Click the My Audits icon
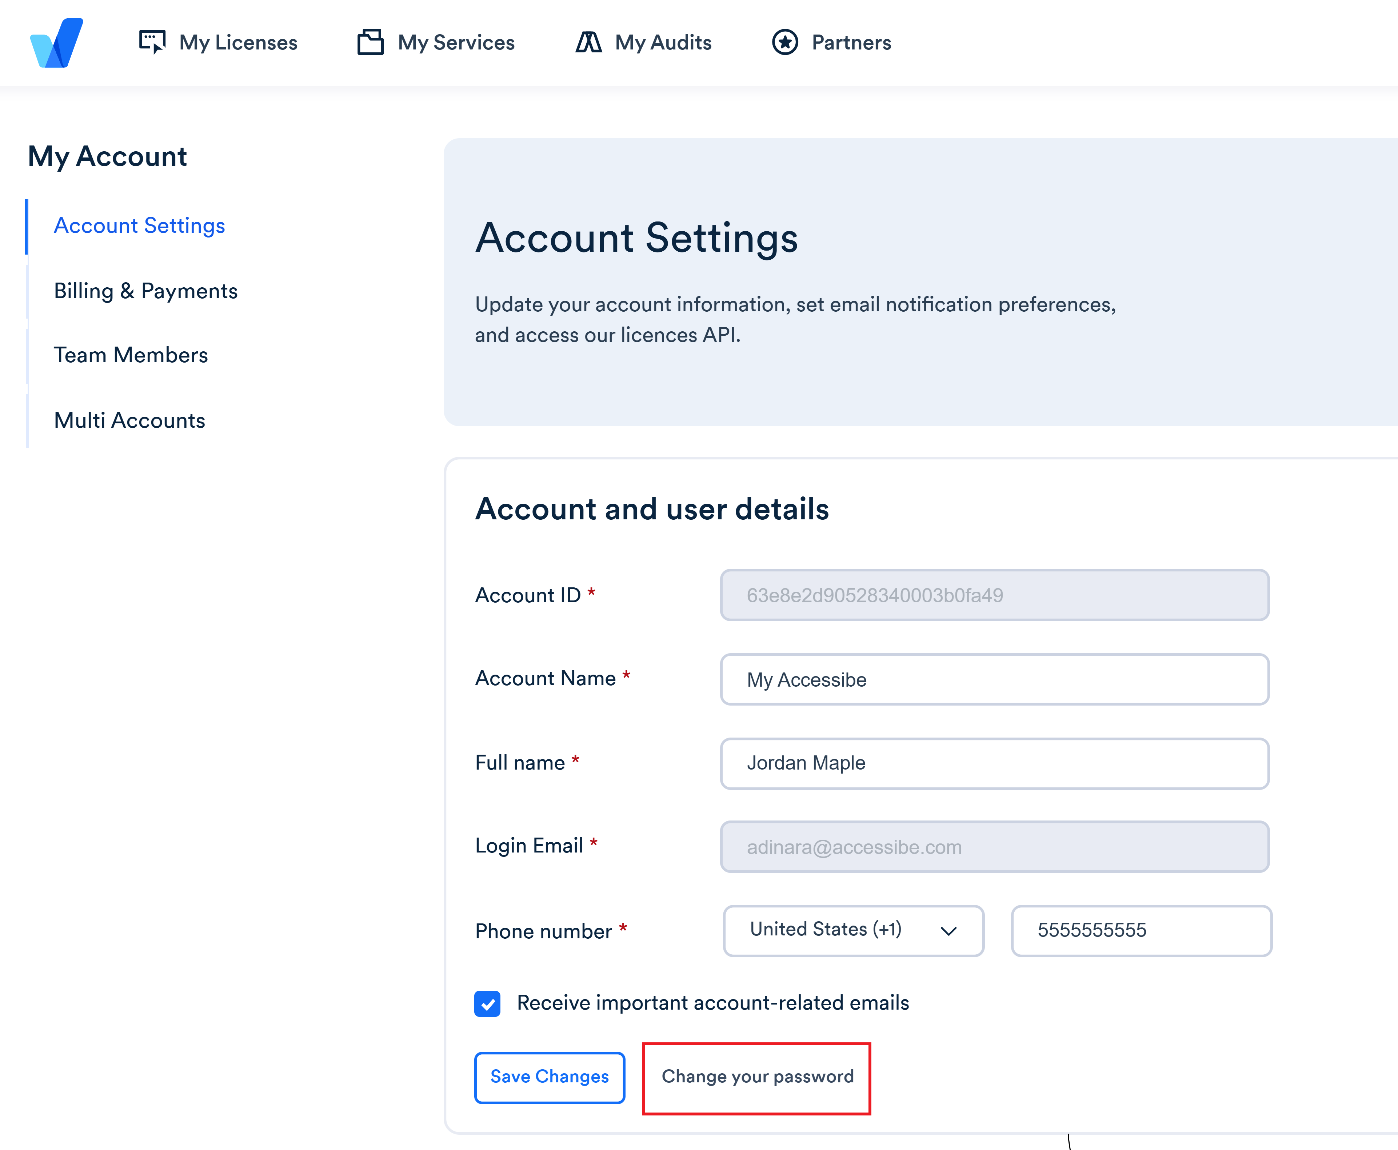 [x=588, y=43]
